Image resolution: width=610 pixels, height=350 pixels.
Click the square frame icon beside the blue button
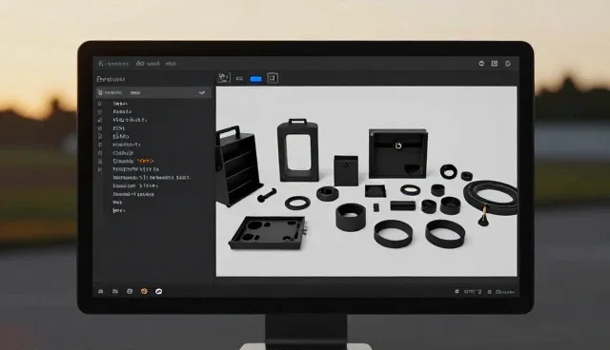click(273, 78)
